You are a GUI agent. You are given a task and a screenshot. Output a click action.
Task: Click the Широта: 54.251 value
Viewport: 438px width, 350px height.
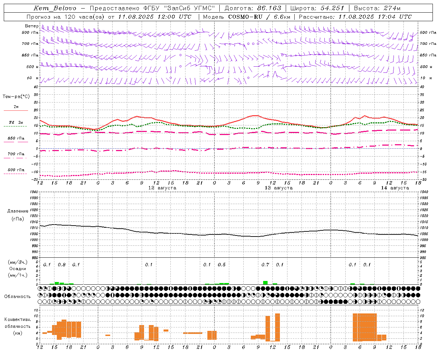318,8
